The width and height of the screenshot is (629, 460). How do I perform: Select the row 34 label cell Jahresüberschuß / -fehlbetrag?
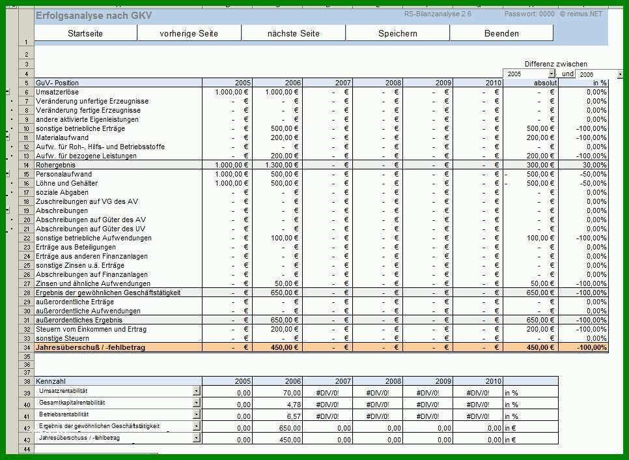click(x=119, y=348)
